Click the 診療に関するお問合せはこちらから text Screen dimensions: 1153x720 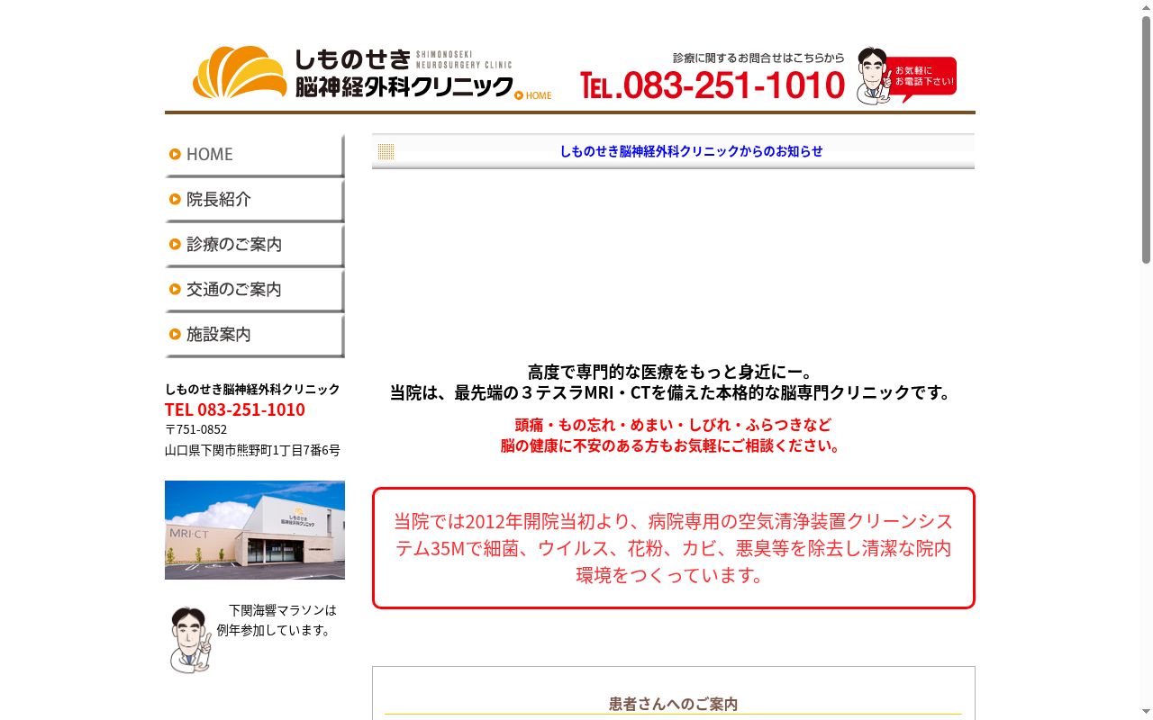758,58
